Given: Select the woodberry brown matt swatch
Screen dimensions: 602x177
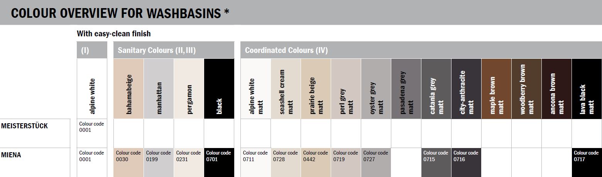Looking at the screenshot, I should [526, 88].
